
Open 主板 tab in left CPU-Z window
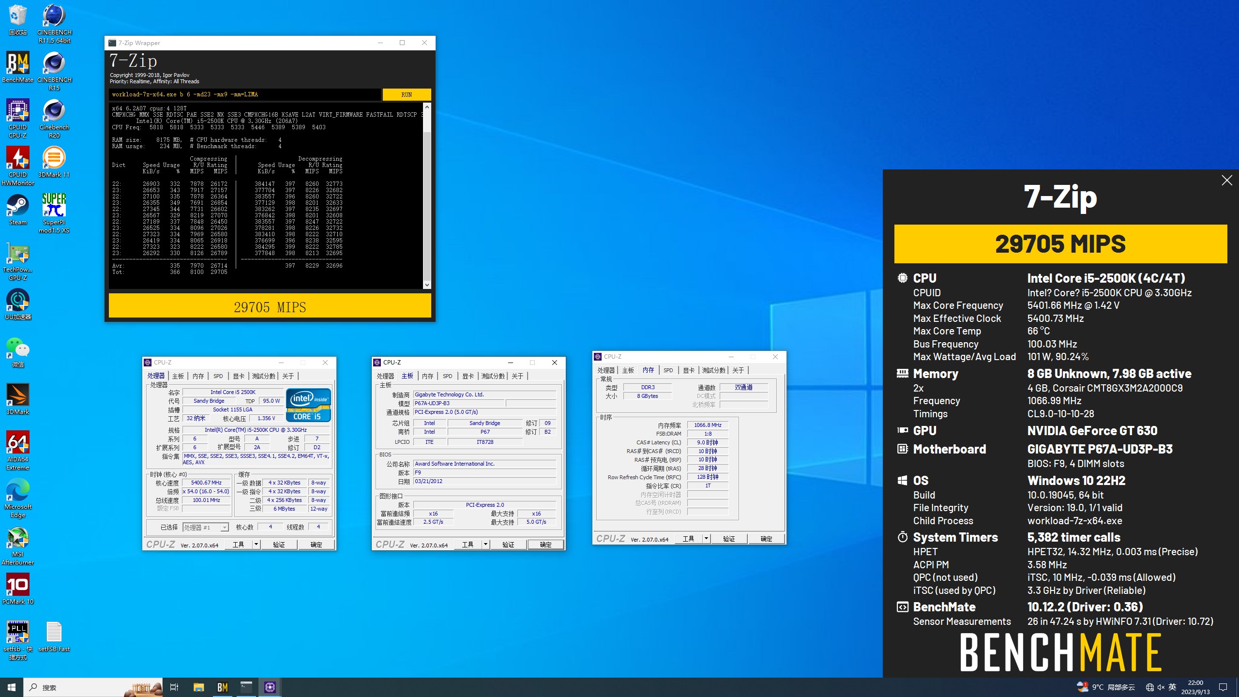178,376
